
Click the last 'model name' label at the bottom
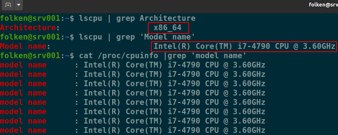click(x=23, y=130)
